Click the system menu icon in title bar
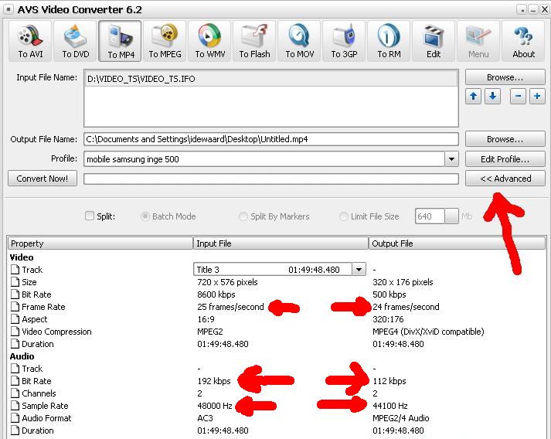The height and width of the screenshot is (439, 551). [x=9, y=9]
